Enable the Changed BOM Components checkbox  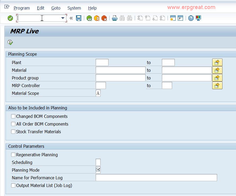(x=13, y=116)
